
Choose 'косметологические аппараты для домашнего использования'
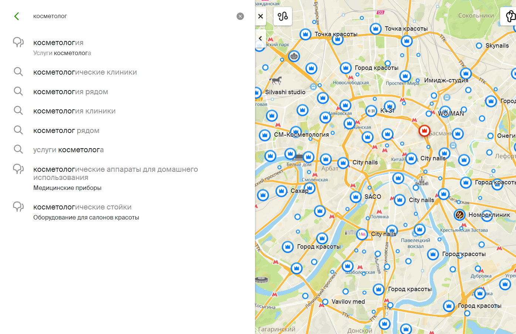pos(128,178)
